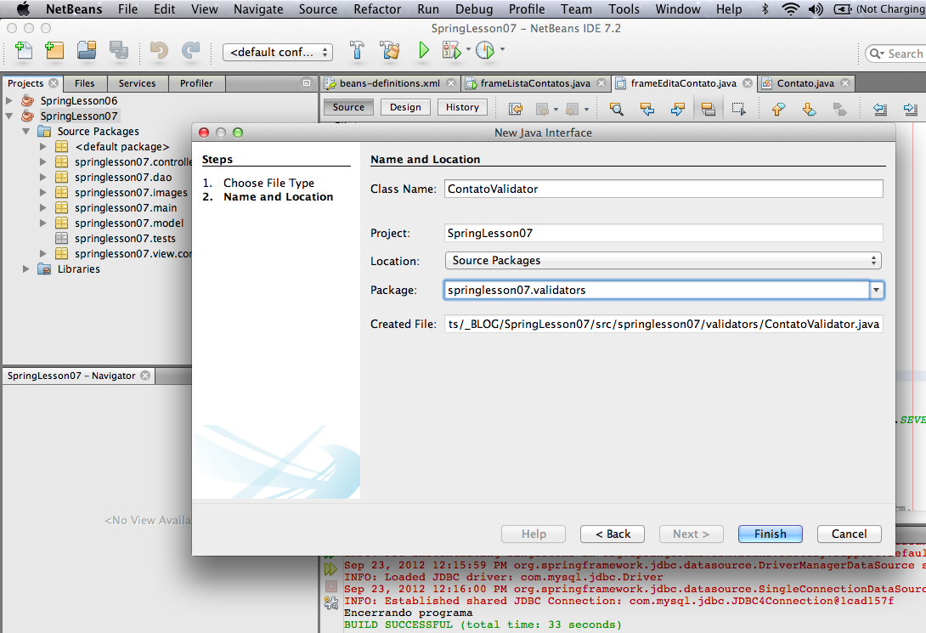This screenshot has width=926, height=633.
Task: Open the Contato.java editor tab
Action: click(805, 83)
